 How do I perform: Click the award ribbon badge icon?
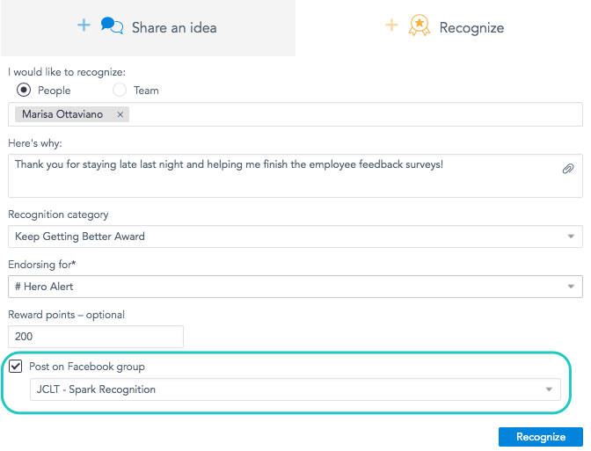420,25
